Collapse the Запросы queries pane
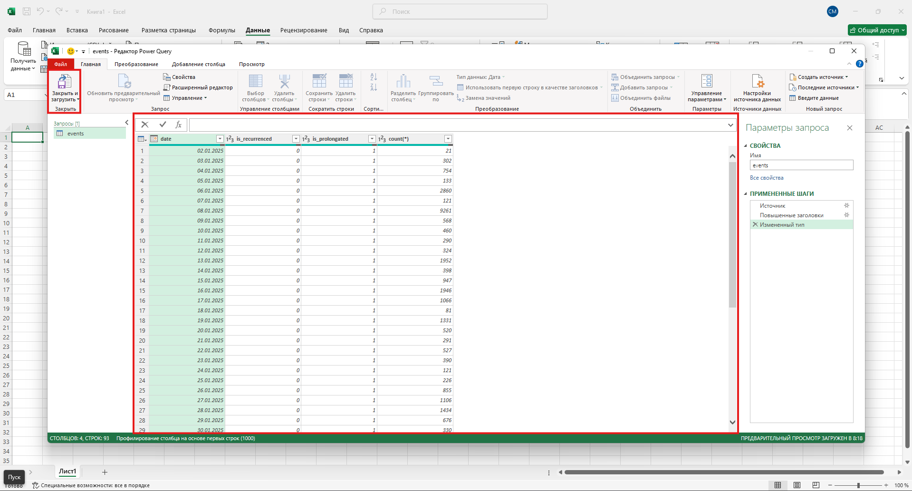Screen dimensions: 912x491 (x=127, y=123)
